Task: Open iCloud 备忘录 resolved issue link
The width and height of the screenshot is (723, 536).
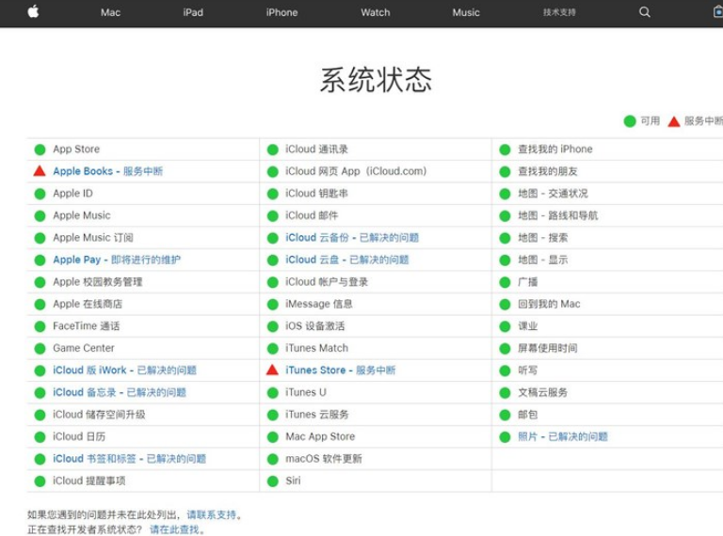Action: [120, 392]
